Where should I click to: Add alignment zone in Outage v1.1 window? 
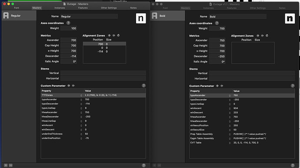point(258,36)
